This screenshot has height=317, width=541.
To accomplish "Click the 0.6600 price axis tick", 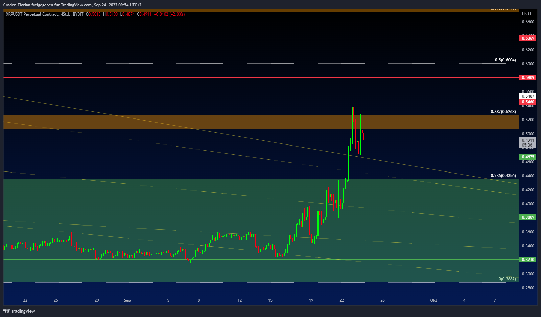I will click(528, 22).
